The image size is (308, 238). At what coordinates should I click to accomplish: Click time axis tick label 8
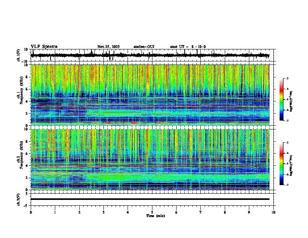click(225, 212)
